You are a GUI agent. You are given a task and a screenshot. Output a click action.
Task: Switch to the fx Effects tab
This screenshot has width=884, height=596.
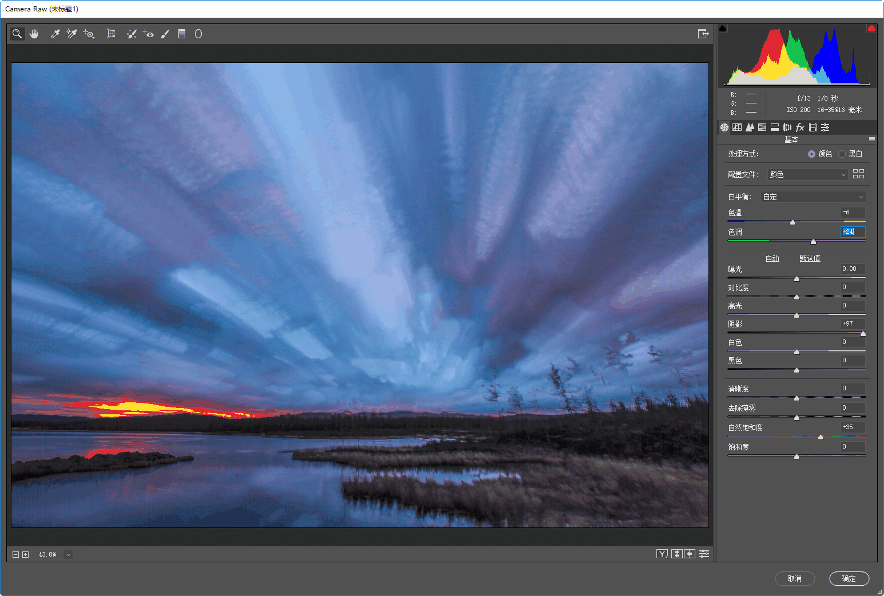pos(800,127)
